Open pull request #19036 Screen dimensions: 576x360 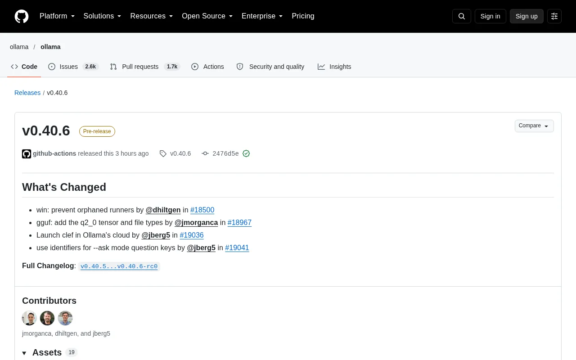coord(192,235)
